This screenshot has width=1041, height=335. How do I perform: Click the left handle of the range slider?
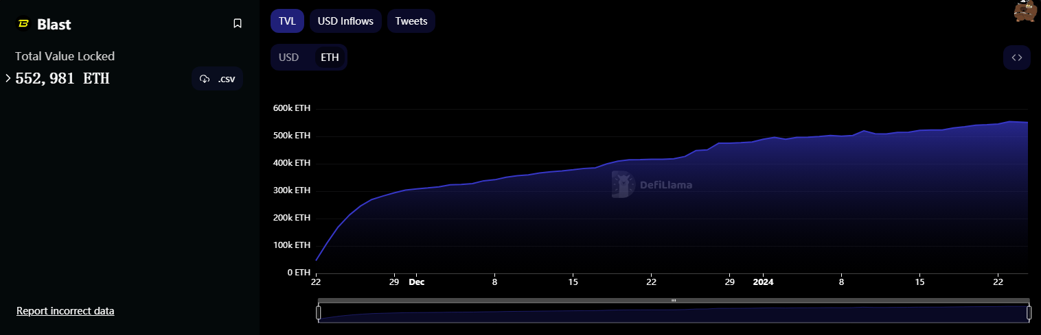pos(318,313)
